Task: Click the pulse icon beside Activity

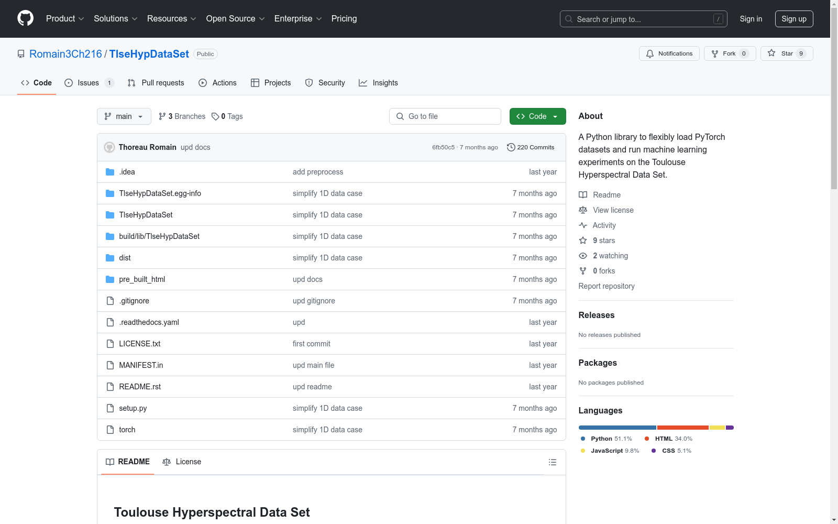Action: (x=583, y=225)
